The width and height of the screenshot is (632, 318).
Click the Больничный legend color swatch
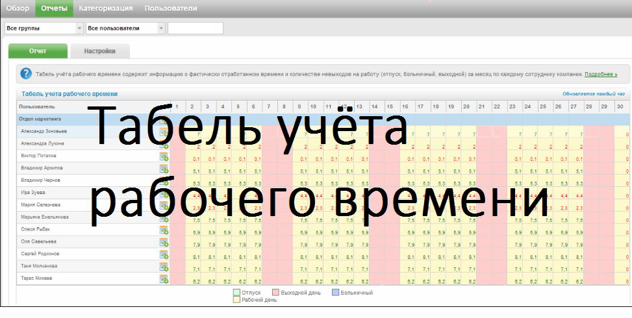335,293
